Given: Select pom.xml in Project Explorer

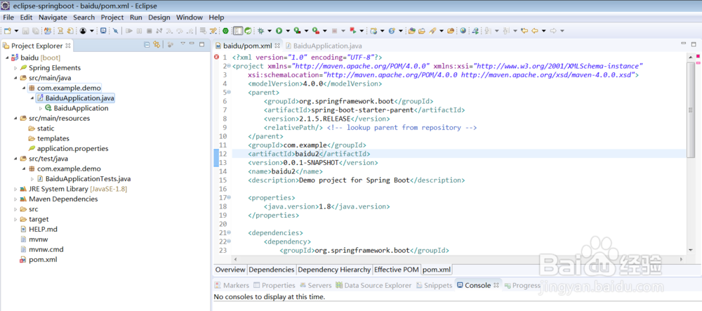Looking at the screenshot, I should 43,260.
